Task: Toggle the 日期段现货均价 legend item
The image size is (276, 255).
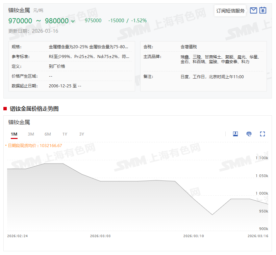Action: click(x=34, y=146)
